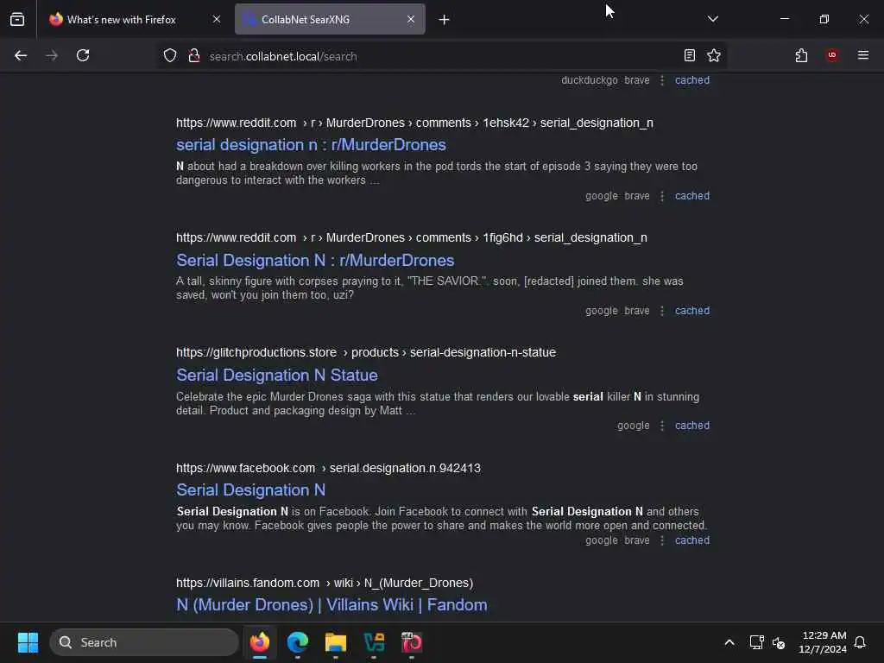Viewport: 884px width, 663px height.
Task: Open cached link for the duckduckgo brave result
Action: click(691, 80)
